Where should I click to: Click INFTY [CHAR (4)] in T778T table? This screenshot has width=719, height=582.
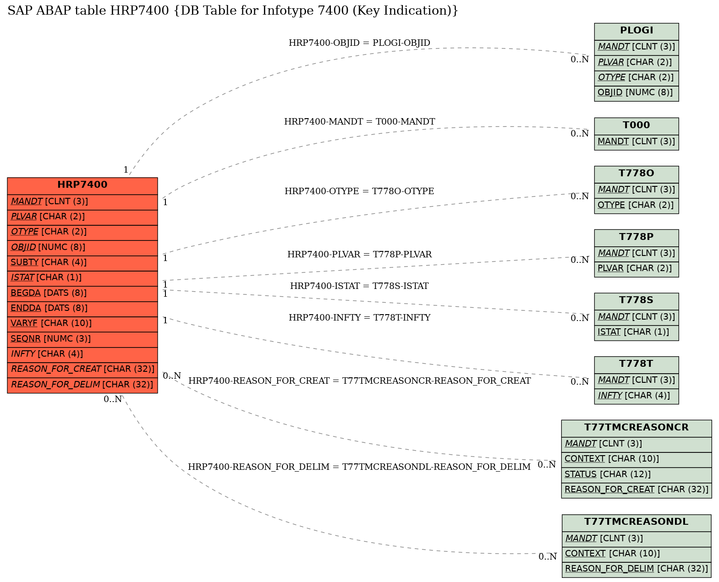637,396
